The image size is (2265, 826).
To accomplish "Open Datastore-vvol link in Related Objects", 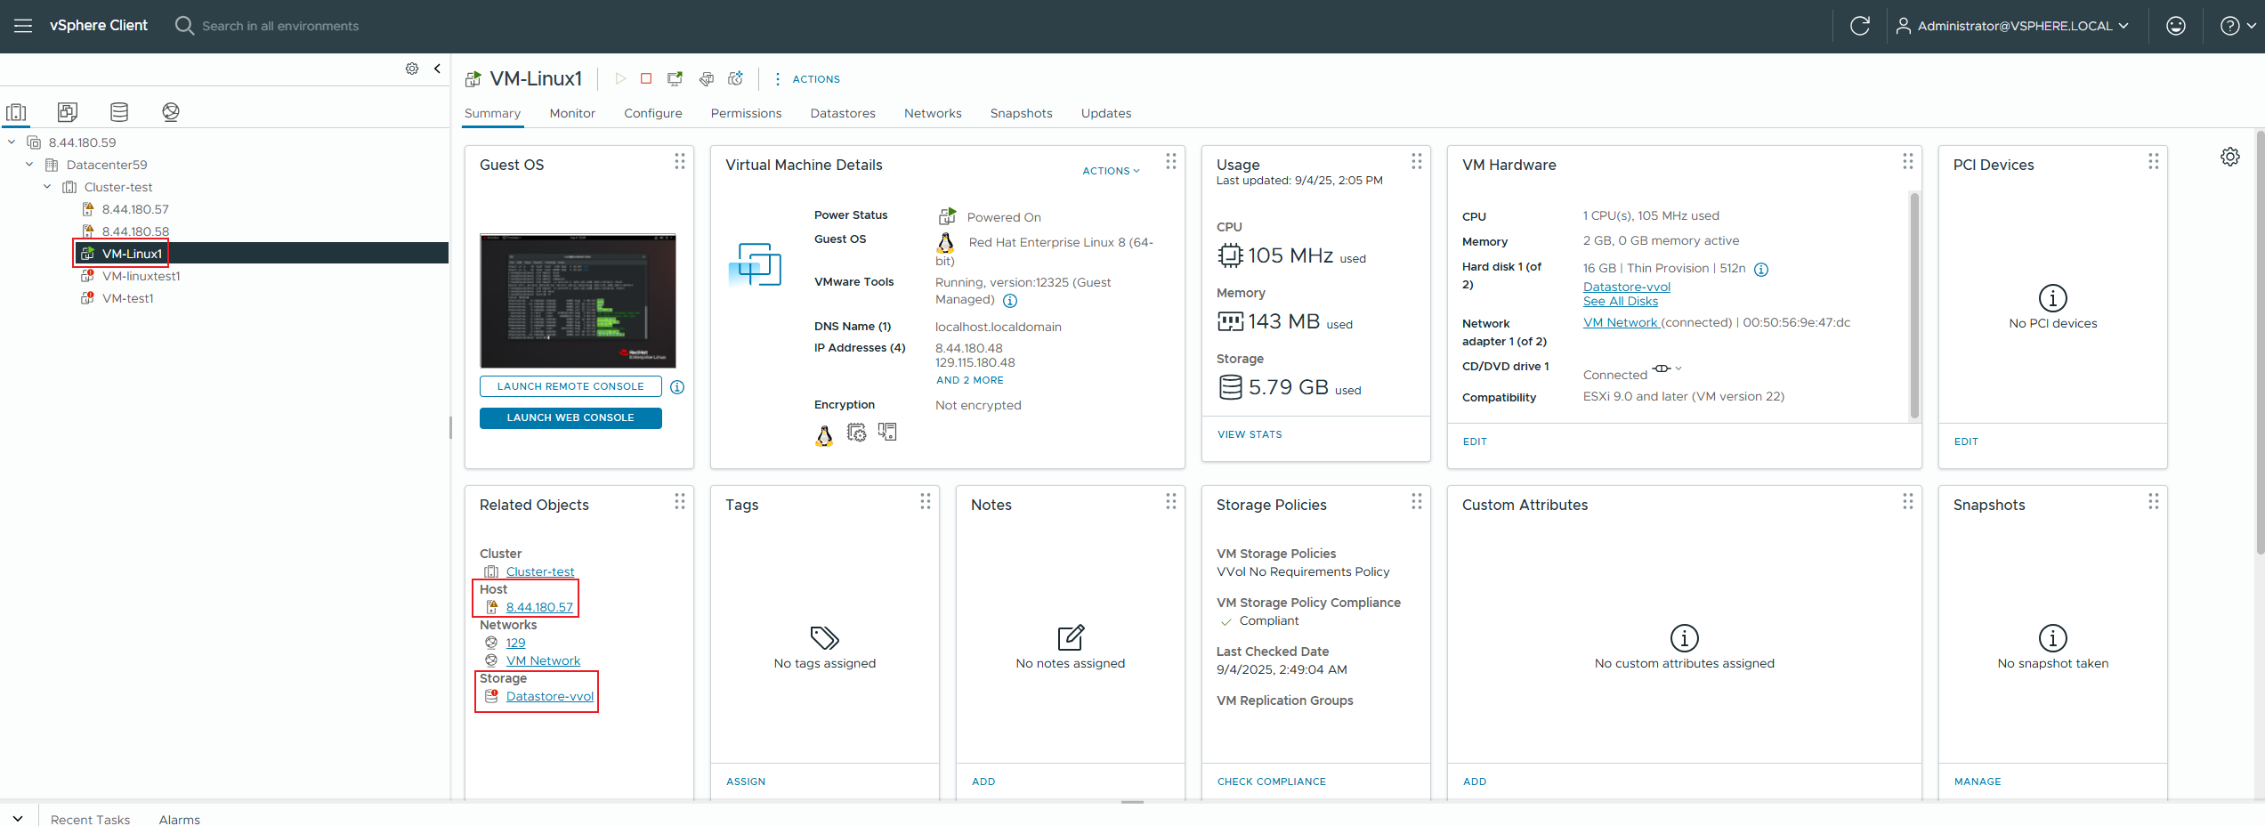I will (x=550, y=696).
